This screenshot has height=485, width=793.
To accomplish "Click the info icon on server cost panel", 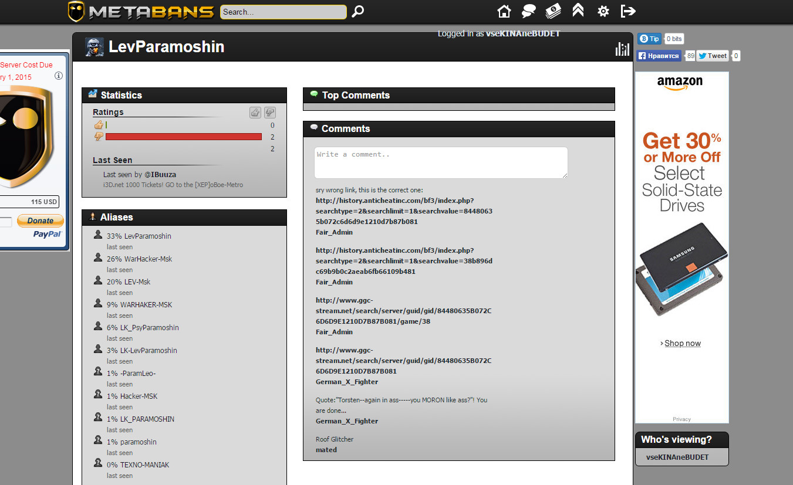I will click(x=59, y=76).
